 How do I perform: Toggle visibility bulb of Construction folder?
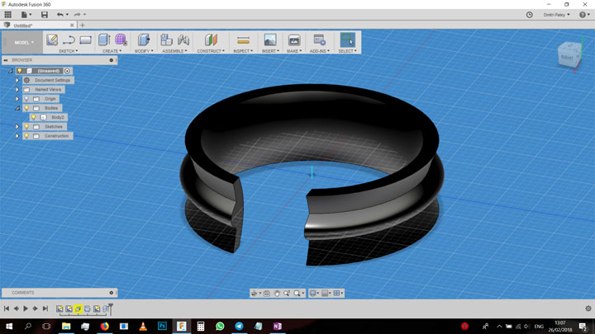[x=26, y=135]
